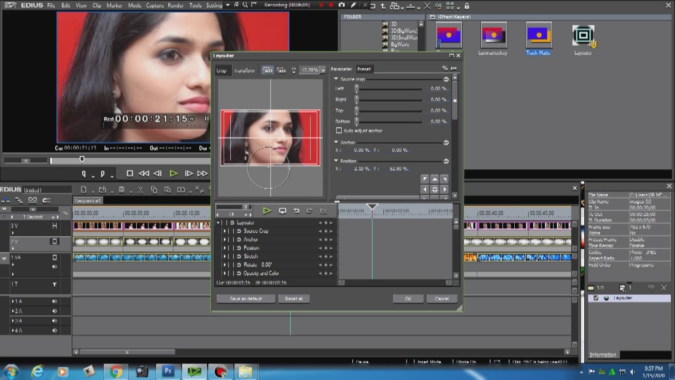Click the Copy icon in timeline toolbar

[x=154, y=190]
